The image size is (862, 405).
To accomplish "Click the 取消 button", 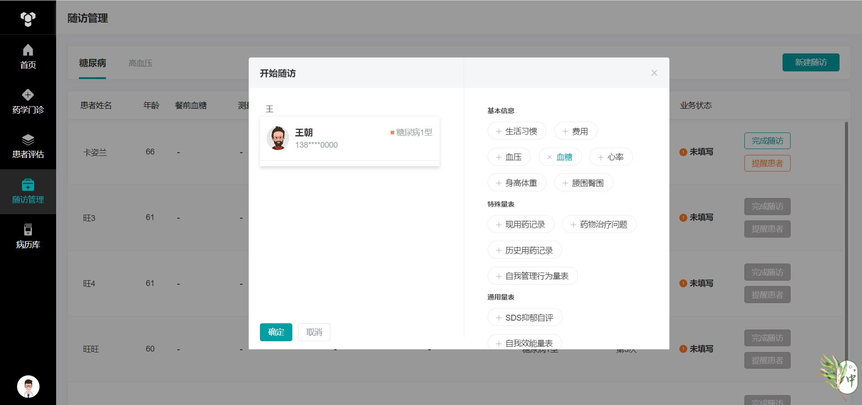I will (x=314, y=332).
